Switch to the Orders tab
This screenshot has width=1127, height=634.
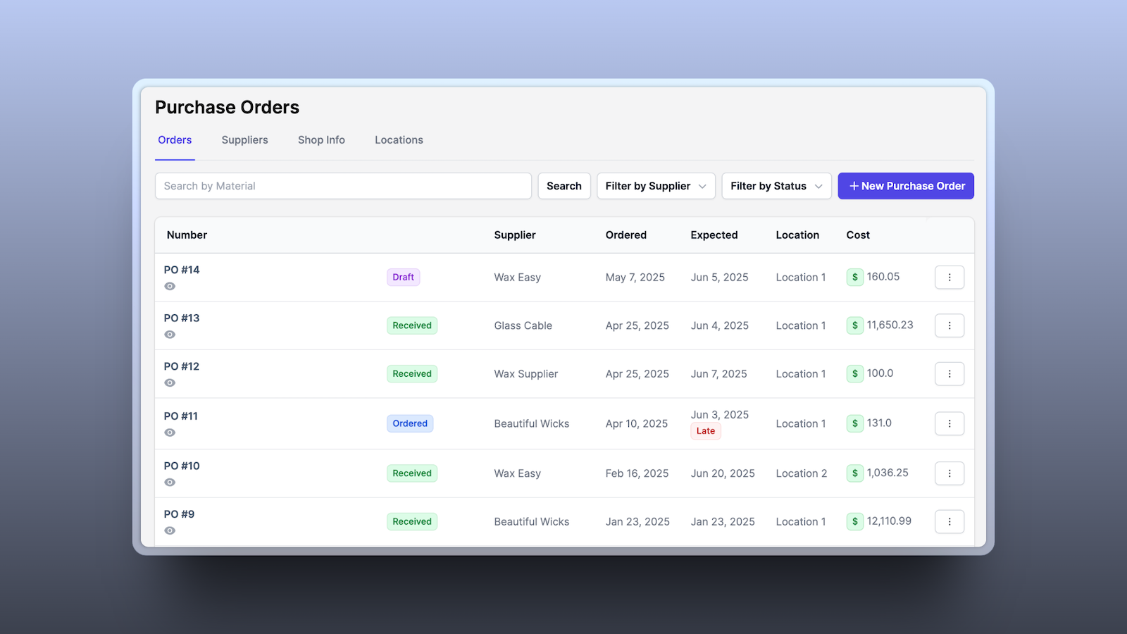click(x=175, y=140)
